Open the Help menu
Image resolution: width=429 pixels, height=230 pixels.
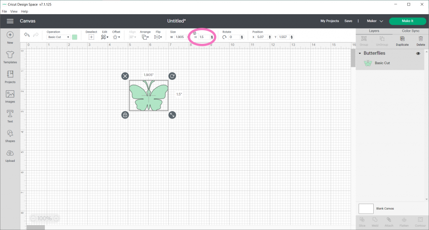(x=25, y=11)
